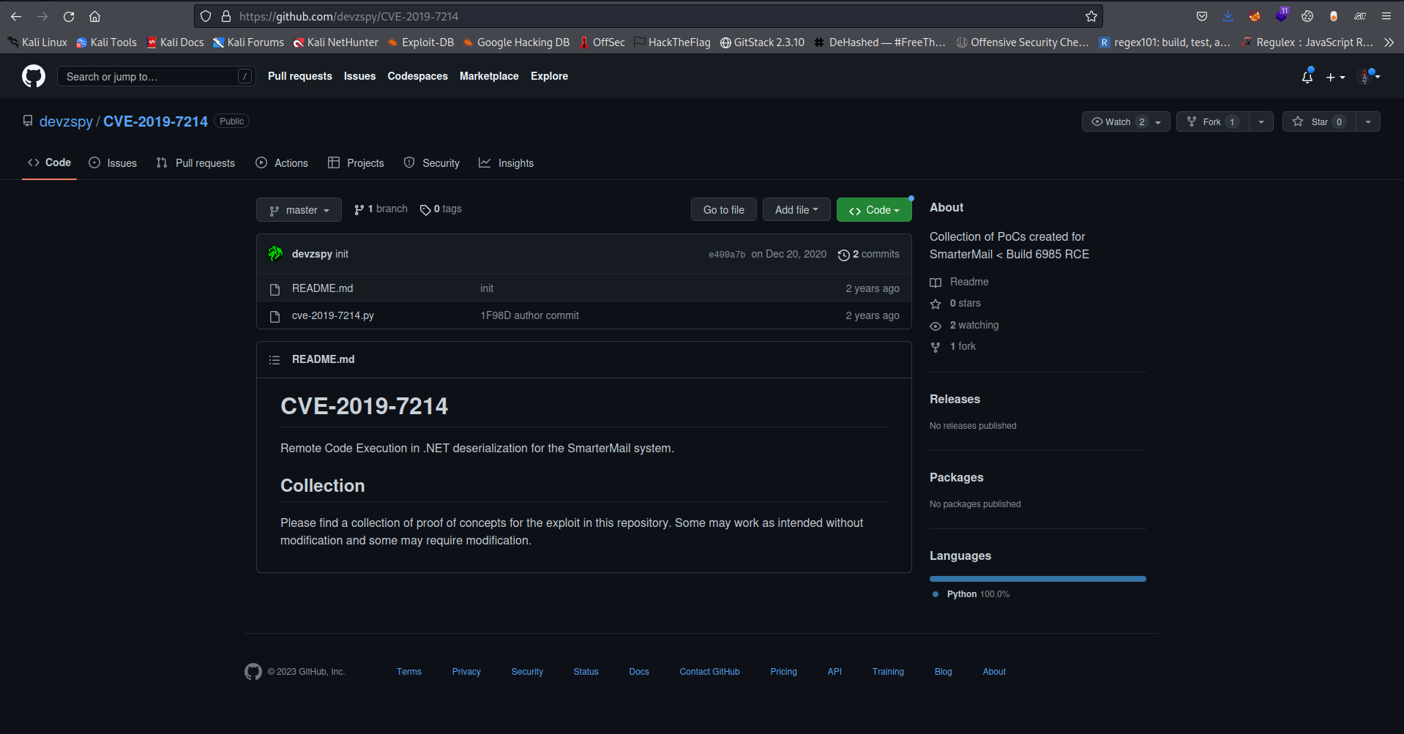Image resolution: width=1404 pixels, height=734 pixels.
Task: Open Marketplace in top navigation
Action: 489,76
